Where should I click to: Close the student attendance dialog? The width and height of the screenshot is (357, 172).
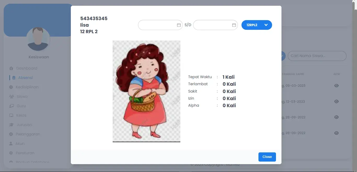tap(267, 157)
